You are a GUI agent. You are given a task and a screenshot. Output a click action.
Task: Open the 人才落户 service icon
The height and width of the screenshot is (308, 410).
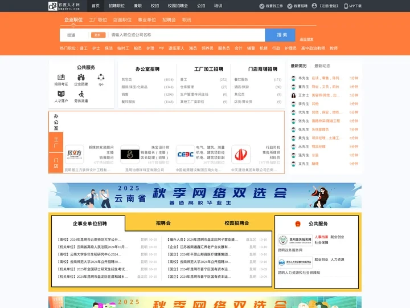pyautogui.click(x=61, y=94)
